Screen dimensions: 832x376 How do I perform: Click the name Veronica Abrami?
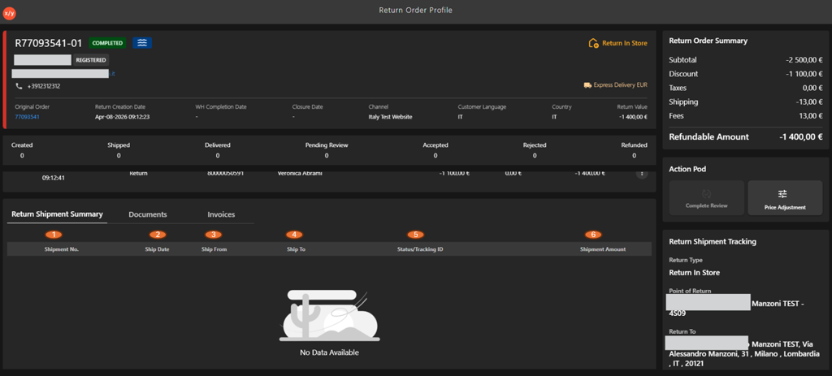[299, 174]
